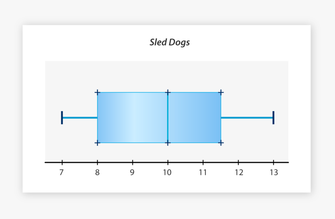335x219 pixels.
Task: Click the right whisker end cap at 13
Action: coord(273,118)
